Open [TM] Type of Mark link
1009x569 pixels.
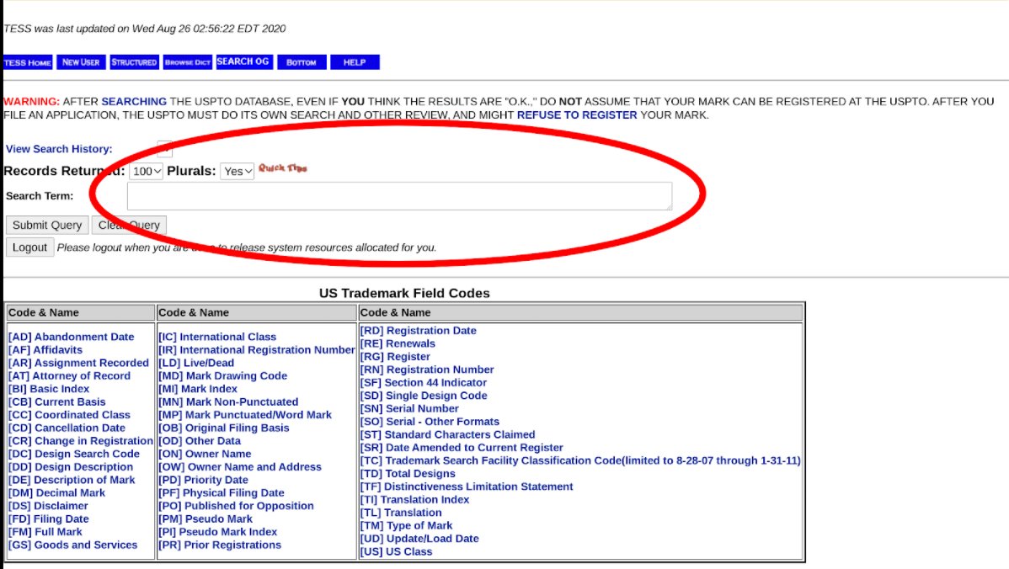pyautogui.click(x=406, y=525)
